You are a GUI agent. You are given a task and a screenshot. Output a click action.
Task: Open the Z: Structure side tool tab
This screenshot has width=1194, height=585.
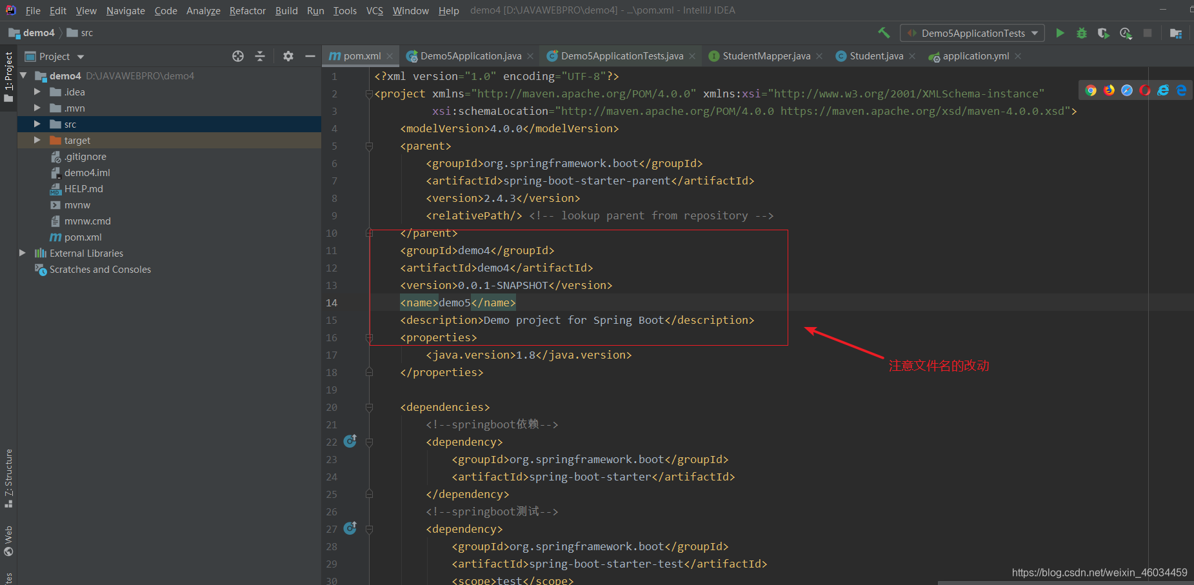pos(8,478)
